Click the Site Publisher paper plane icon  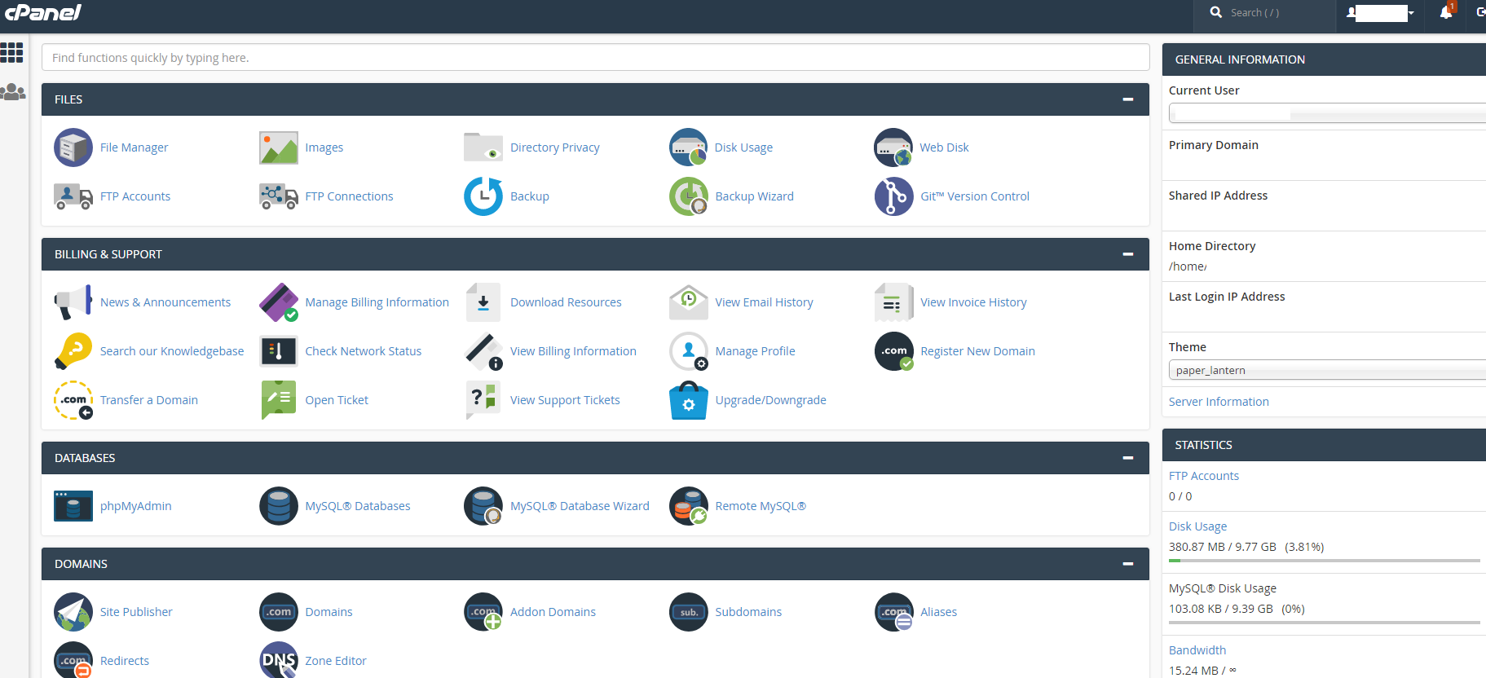point(73,612)
